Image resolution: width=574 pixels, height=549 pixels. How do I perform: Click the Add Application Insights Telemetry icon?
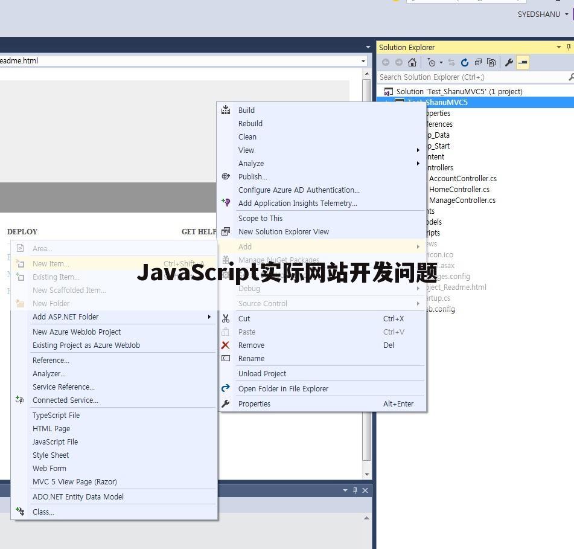tap(226, 204)
